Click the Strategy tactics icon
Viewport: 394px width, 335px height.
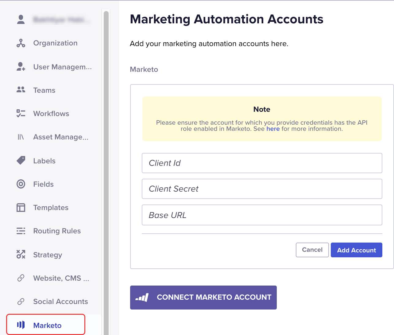coord(21,254)
